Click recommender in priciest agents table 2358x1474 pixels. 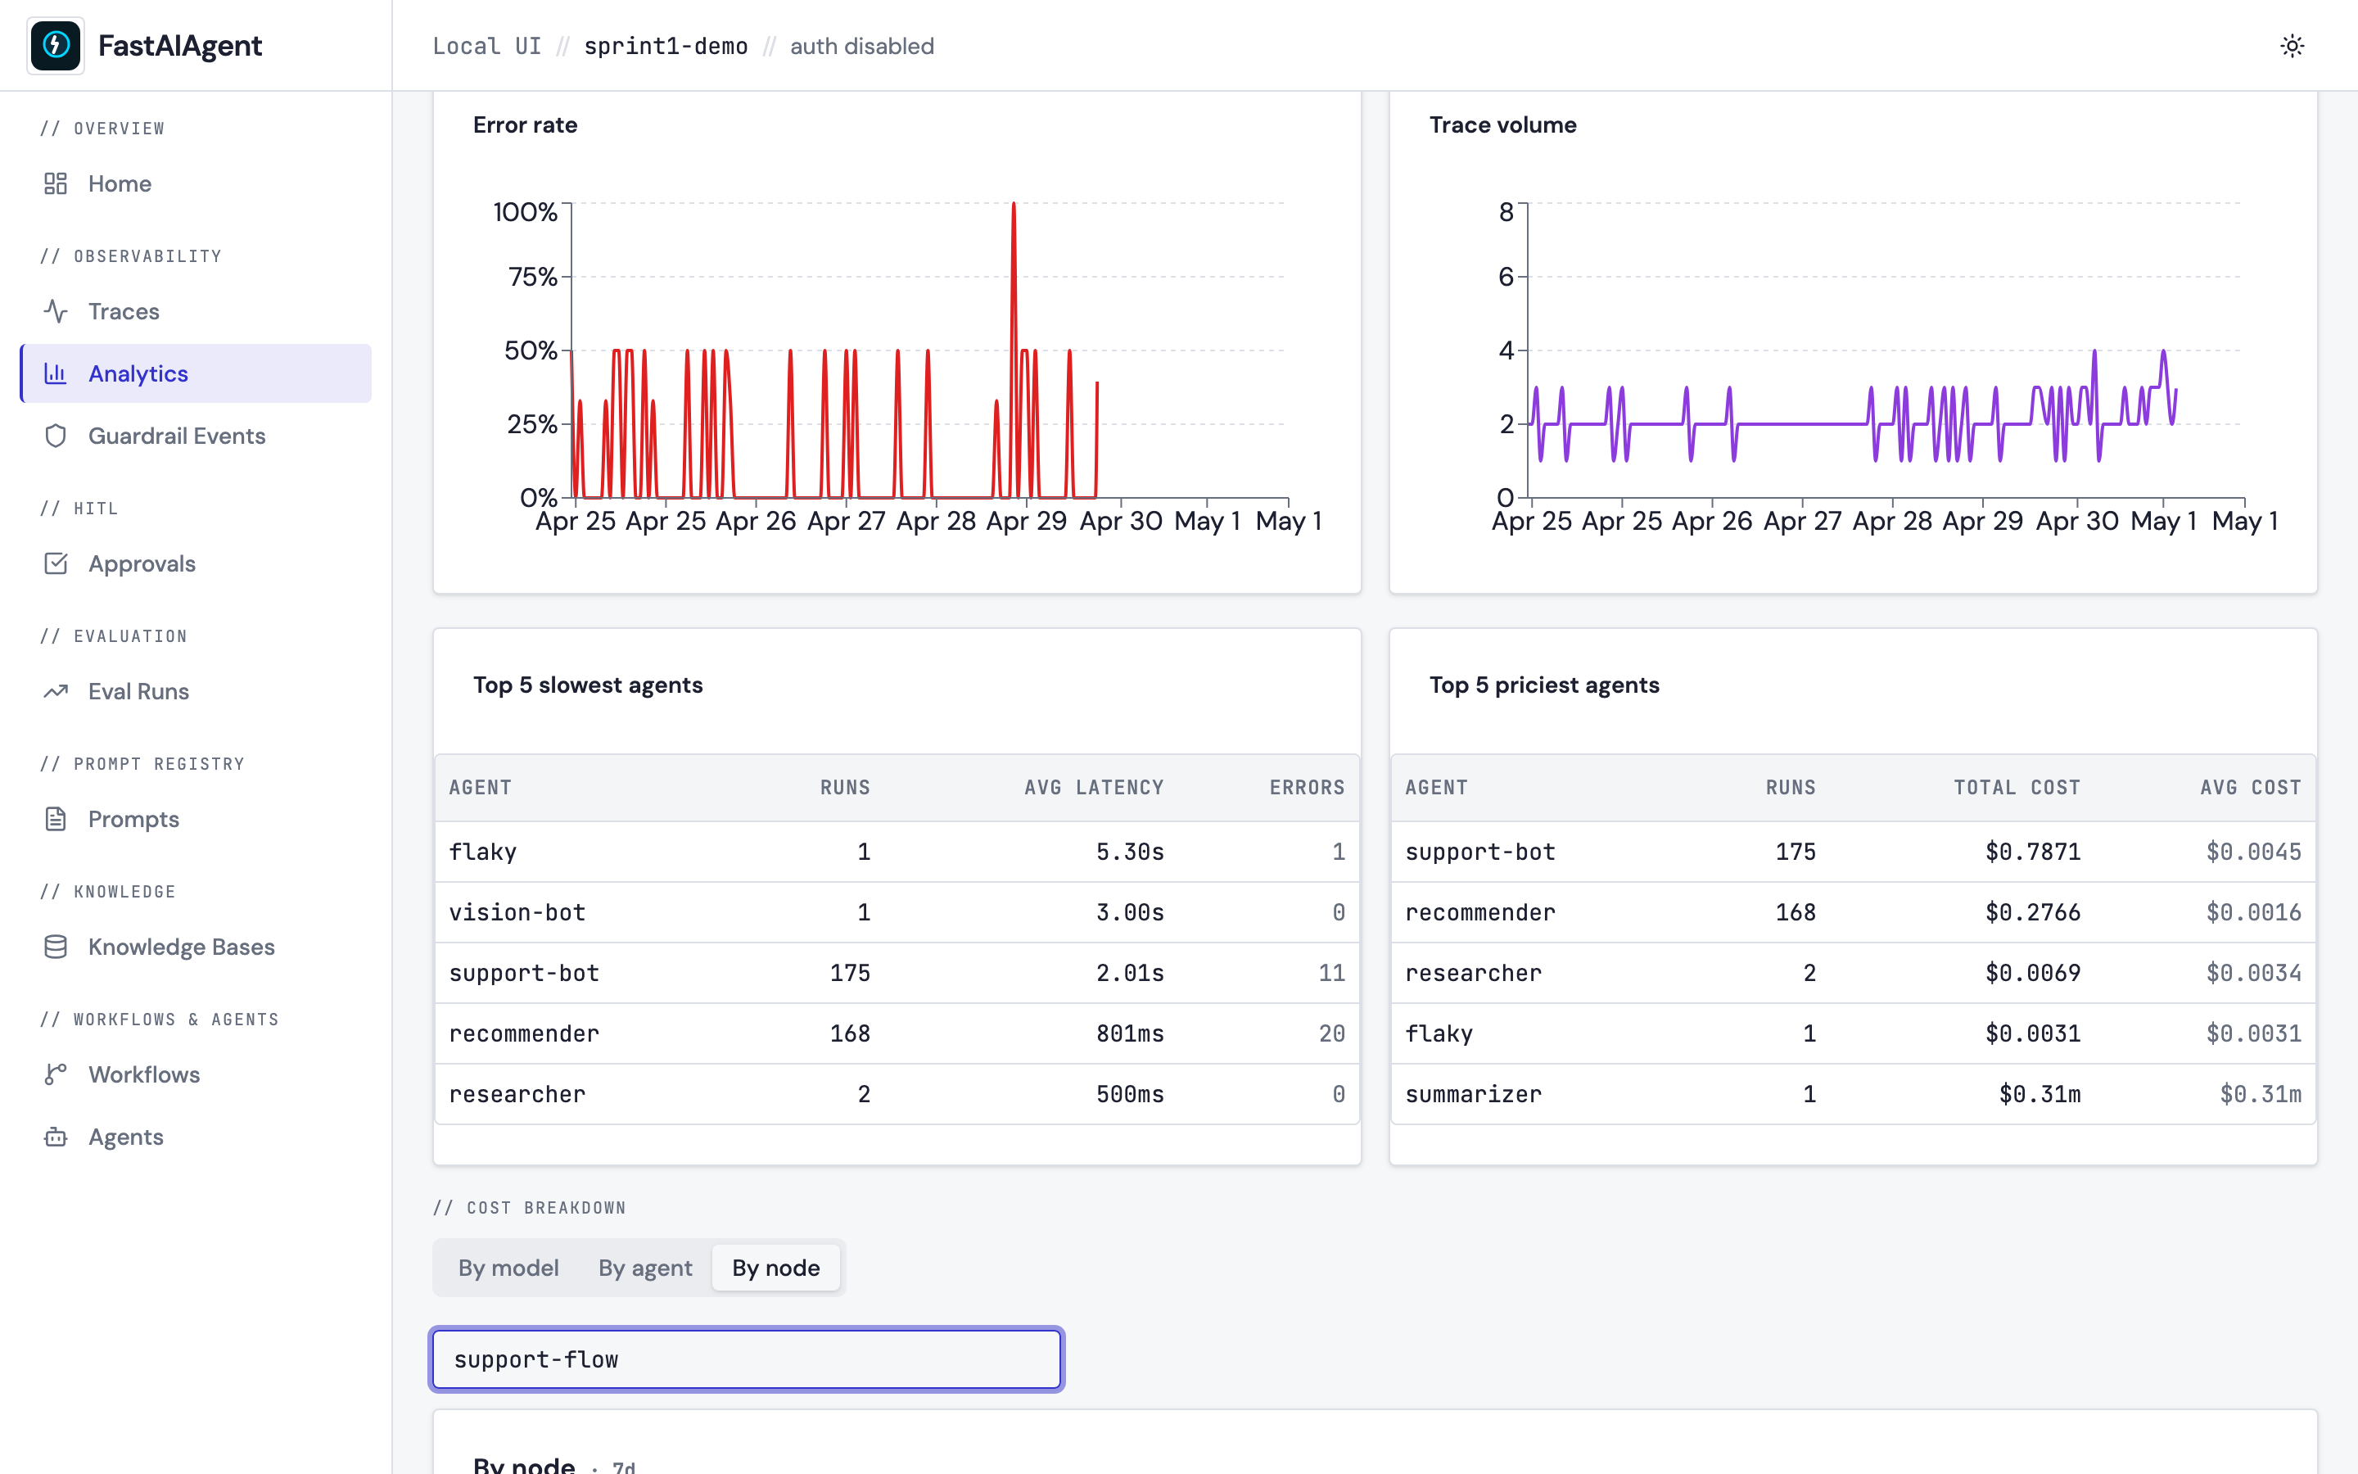[x=1852, y=912]
